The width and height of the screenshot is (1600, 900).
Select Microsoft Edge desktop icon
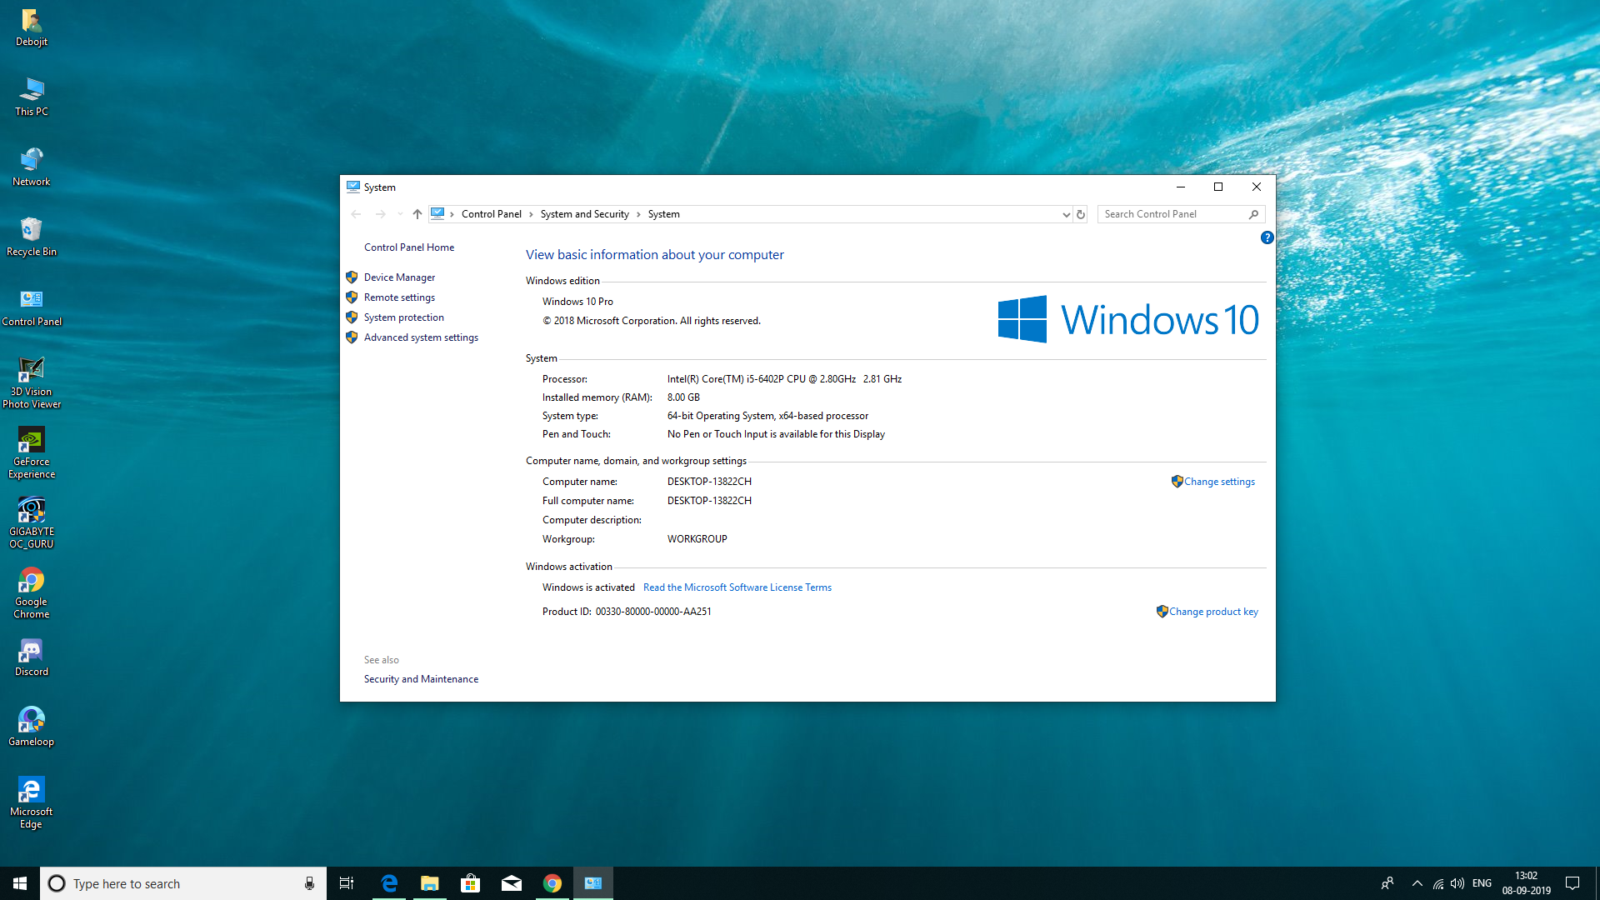(32, 803)
